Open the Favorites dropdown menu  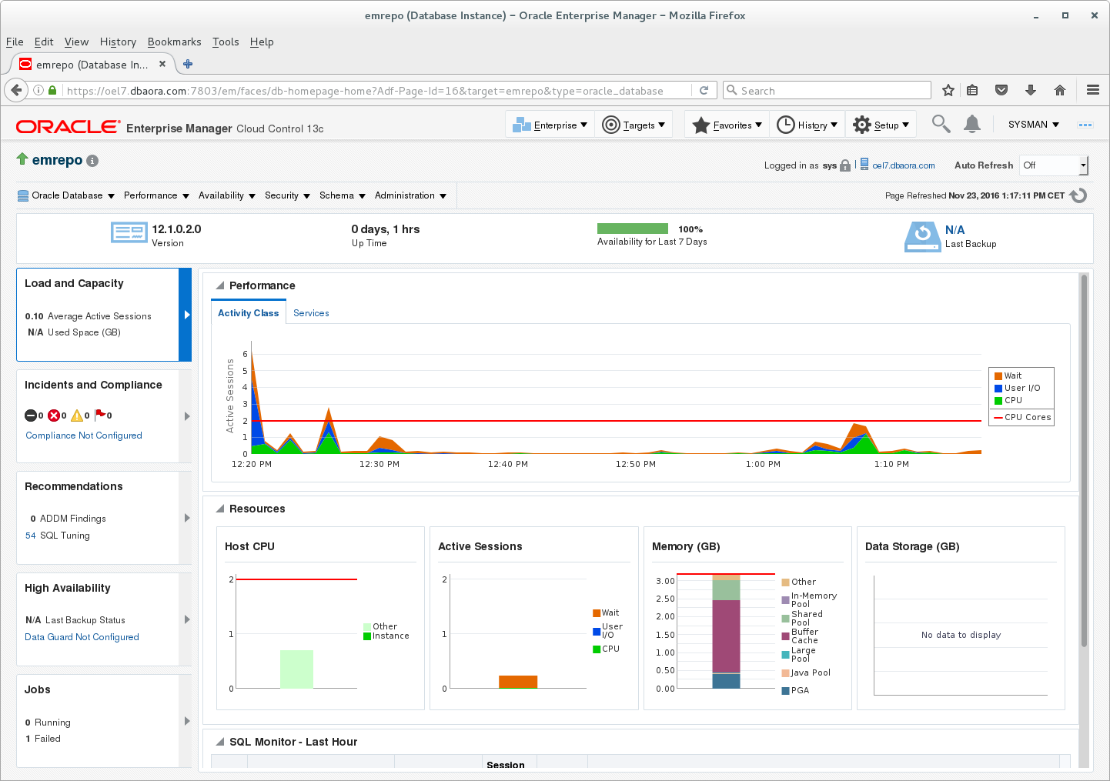pyautogui.click(x=727, y=125)
